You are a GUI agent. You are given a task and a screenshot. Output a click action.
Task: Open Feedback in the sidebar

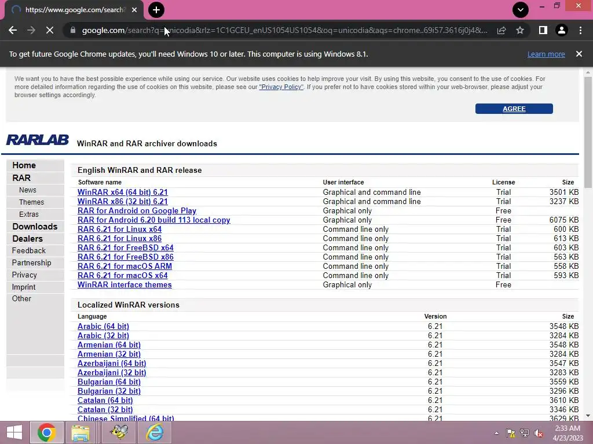(x=28, y=251)
